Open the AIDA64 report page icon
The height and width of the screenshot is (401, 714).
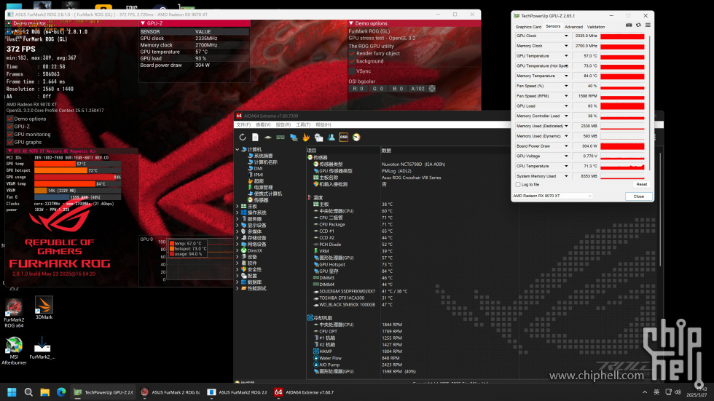point(255,138)
